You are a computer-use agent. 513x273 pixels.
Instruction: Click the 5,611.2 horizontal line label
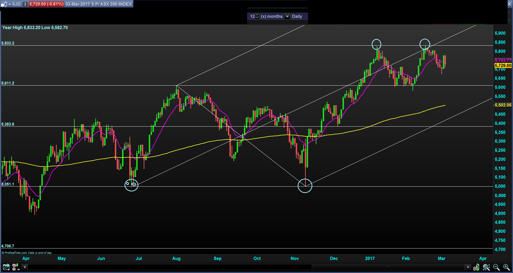(x=8, y=83)
